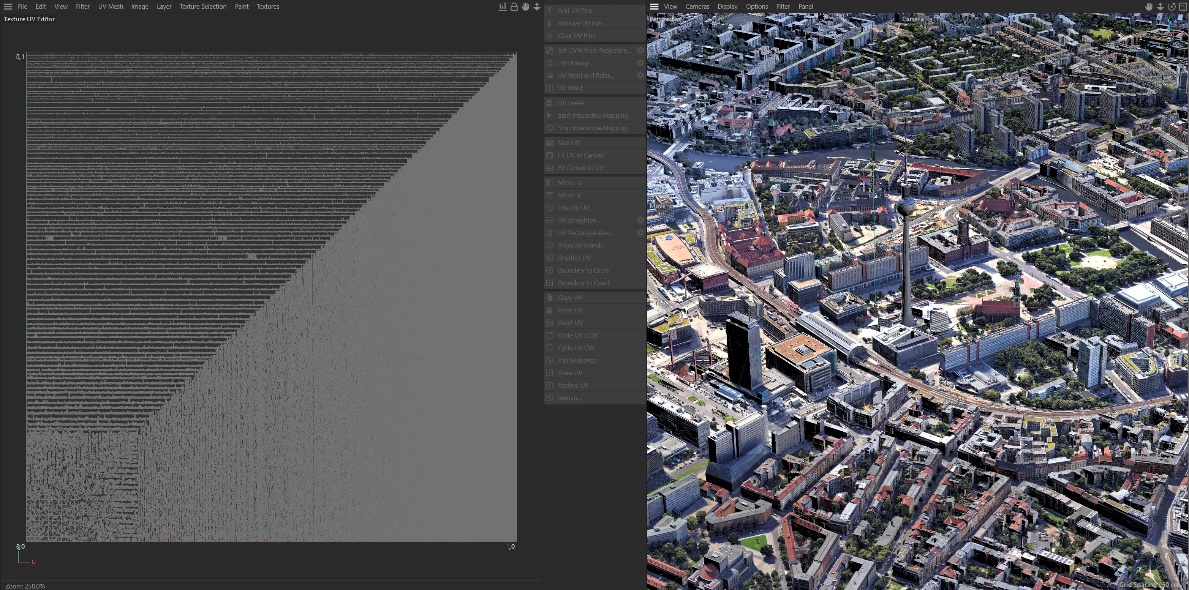Select the viewport pan hand icon
The image size is (1189, 590).
(x=1149, y=6)
